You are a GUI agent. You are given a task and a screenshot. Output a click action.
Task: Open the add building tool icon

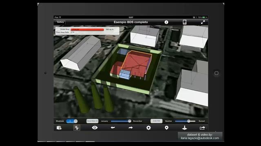[59, 128]
